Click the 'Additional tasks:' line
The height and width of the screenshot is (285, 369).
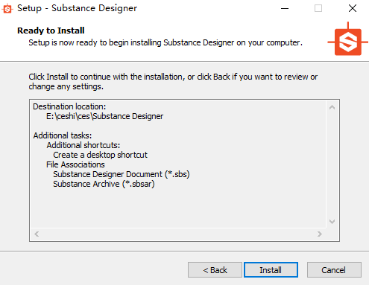click(63, 135)
